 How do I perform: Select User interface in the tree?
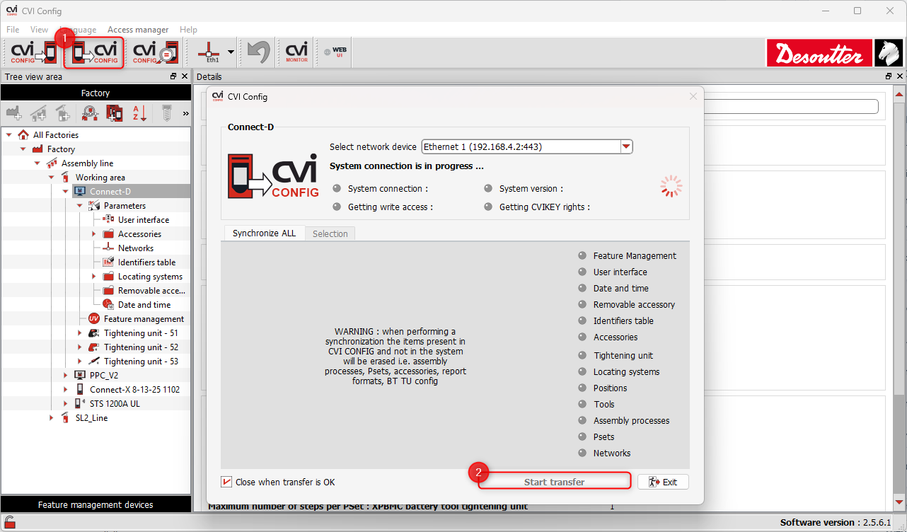point(144,220)
